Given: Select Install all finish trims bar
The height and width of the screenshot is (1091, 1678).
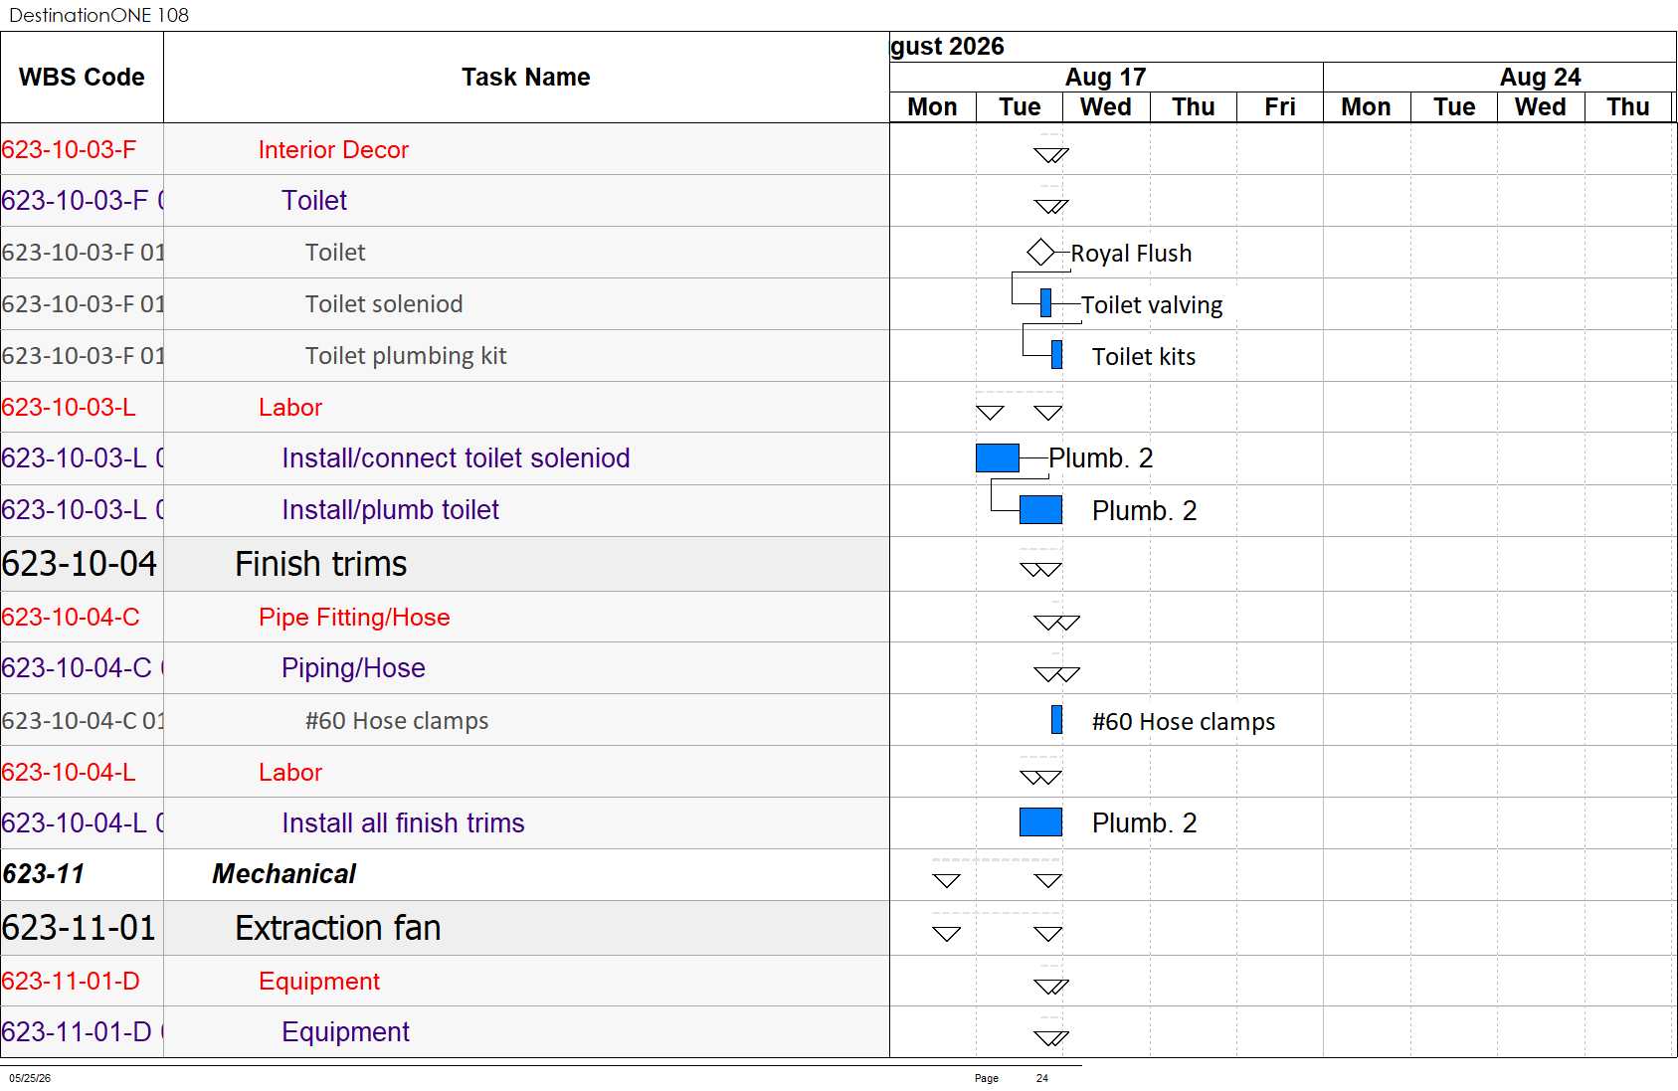Looking at the screenshot, I should pyautogui.click(x=1040, y=822).
